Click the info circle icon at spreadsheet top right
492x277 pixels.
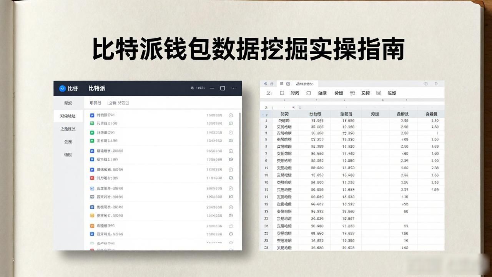tap(426, 83)
